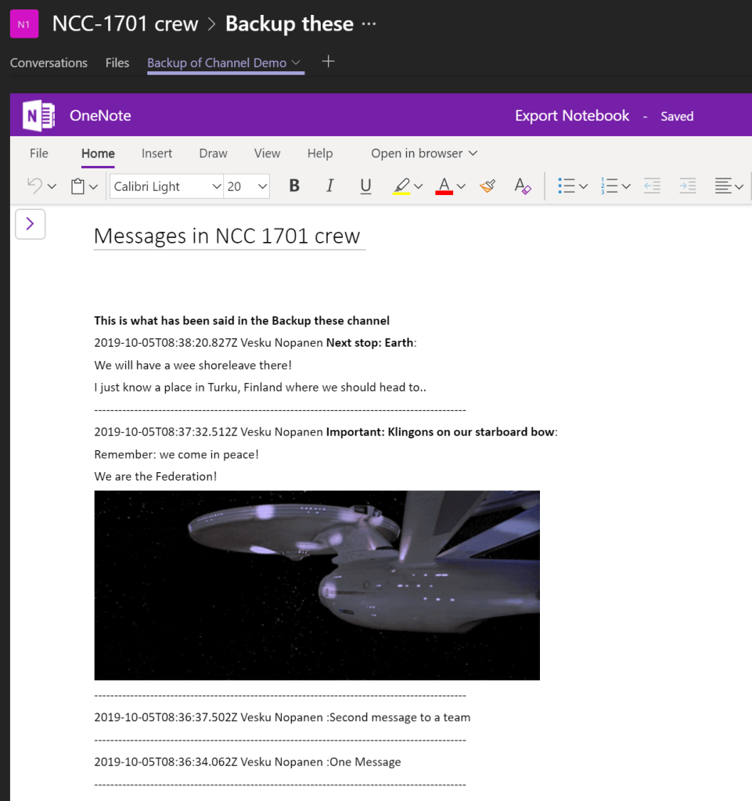Click the bullet list icon
Image resolution: width=752 pixels, height=801 pixels.
(567, 186)
